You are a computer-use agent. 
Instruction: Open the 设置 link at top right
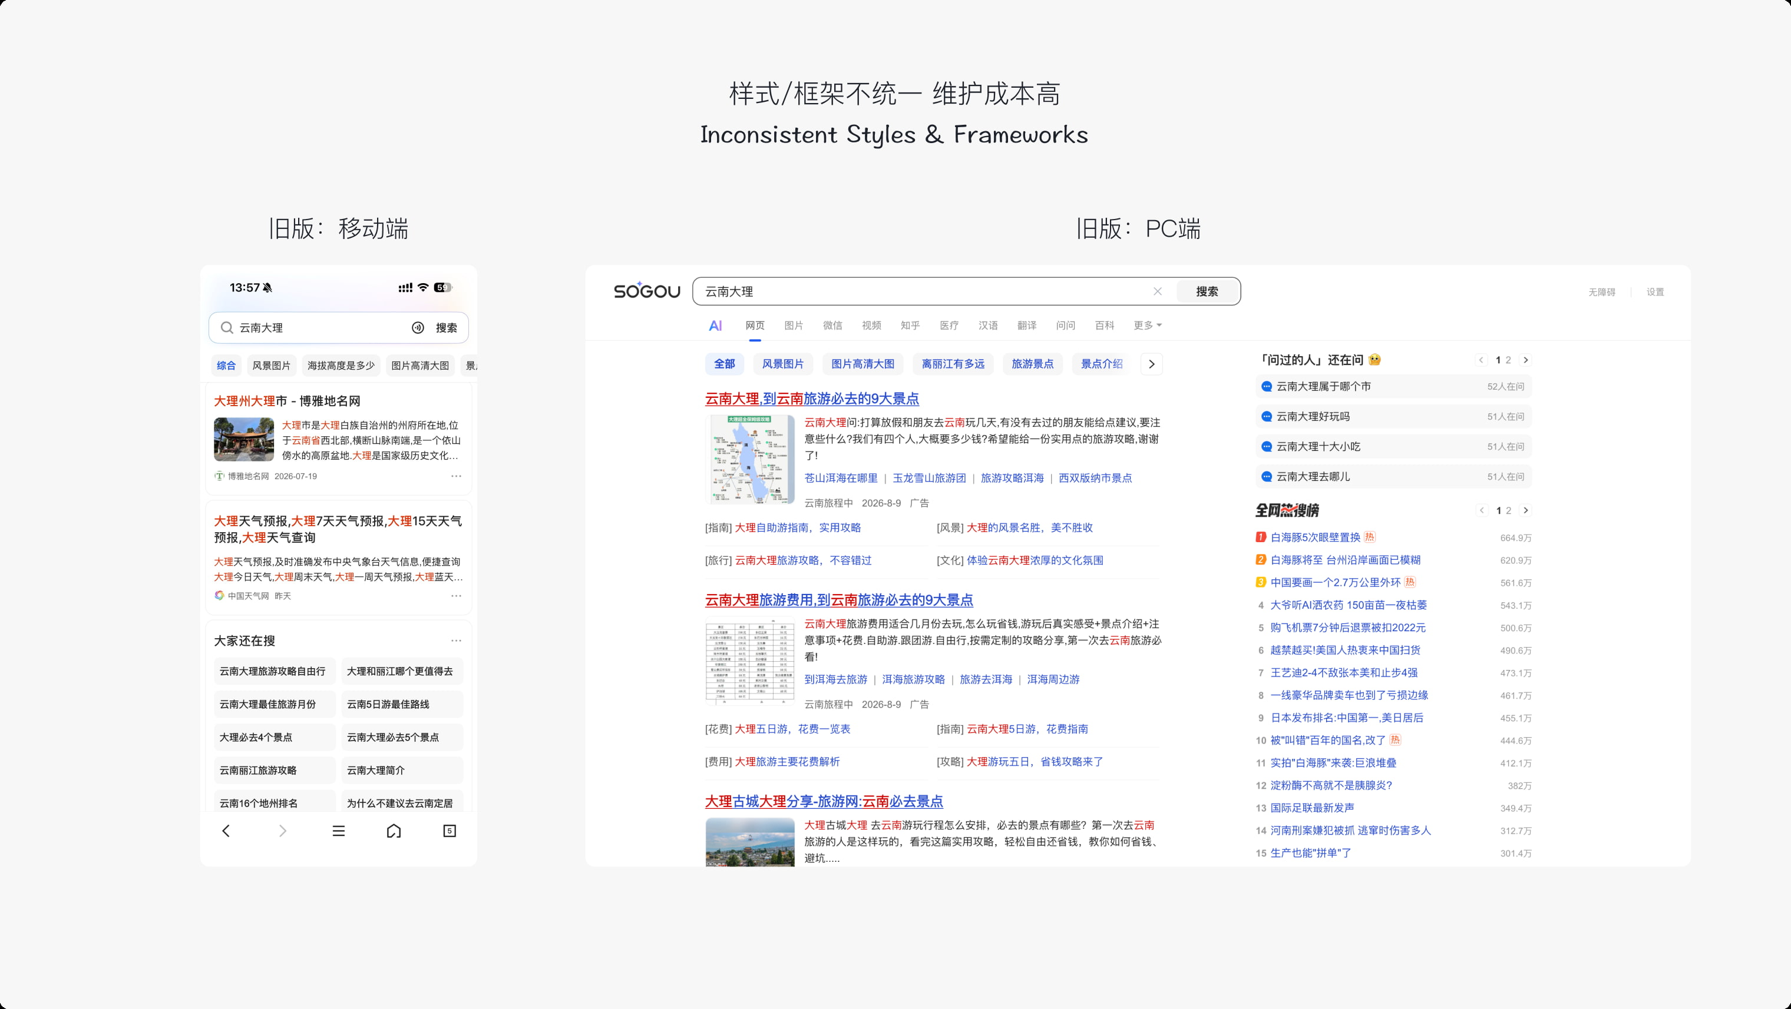coord(1655,292)
